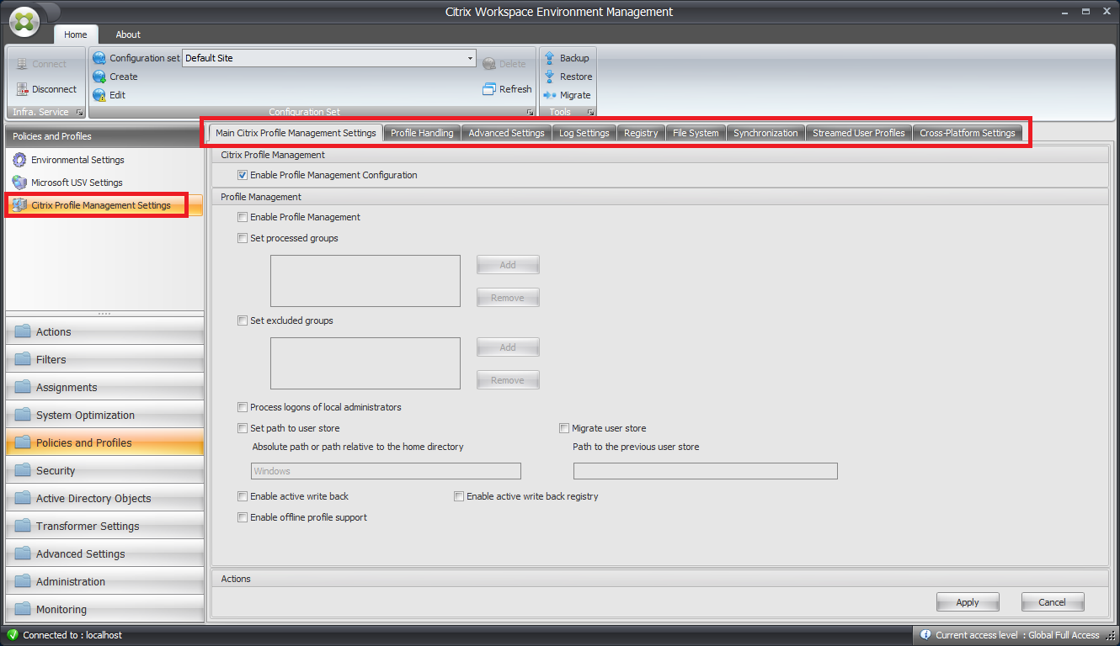The image size is (1120, 646).
Task: Click the Migrate tool icon
Action: (550, 95)
